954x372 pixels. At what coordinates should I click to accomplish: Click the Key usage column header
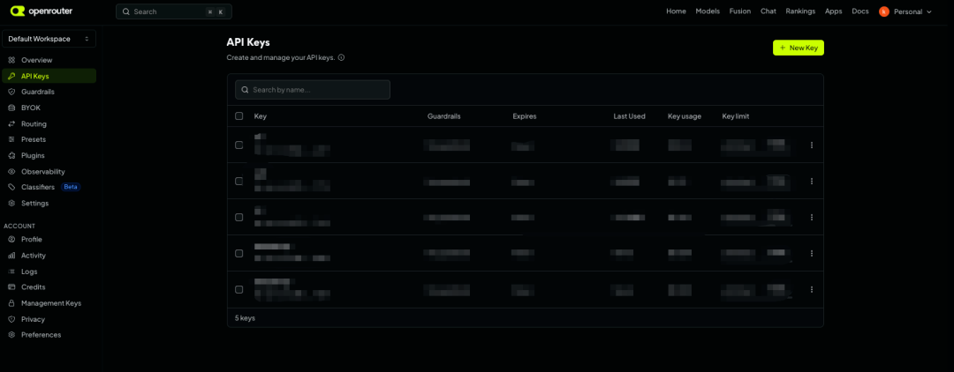(x=685, y=115)
